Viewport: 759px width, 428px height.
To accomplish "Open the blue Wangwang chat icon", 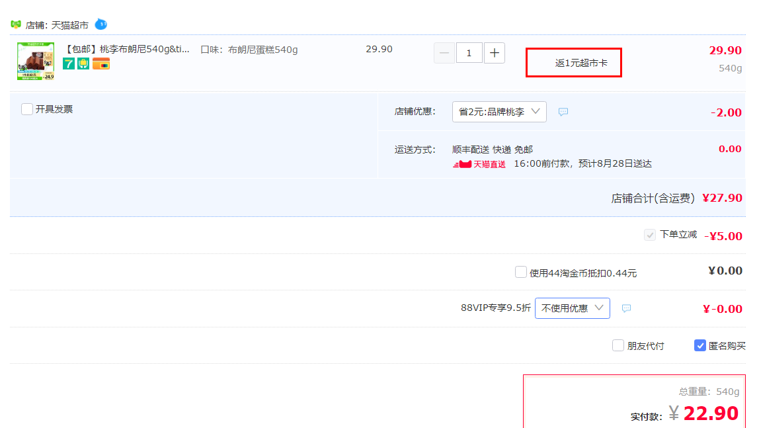I will [x=100, y=24].
